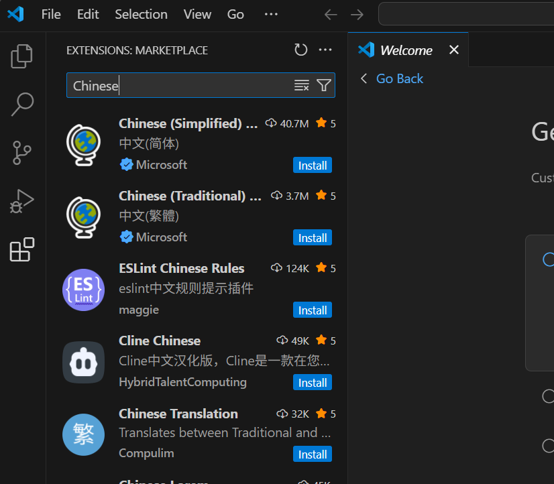Open the View menu
The image size is (554, 484).
pyautogui.click(x=197, y=15)
